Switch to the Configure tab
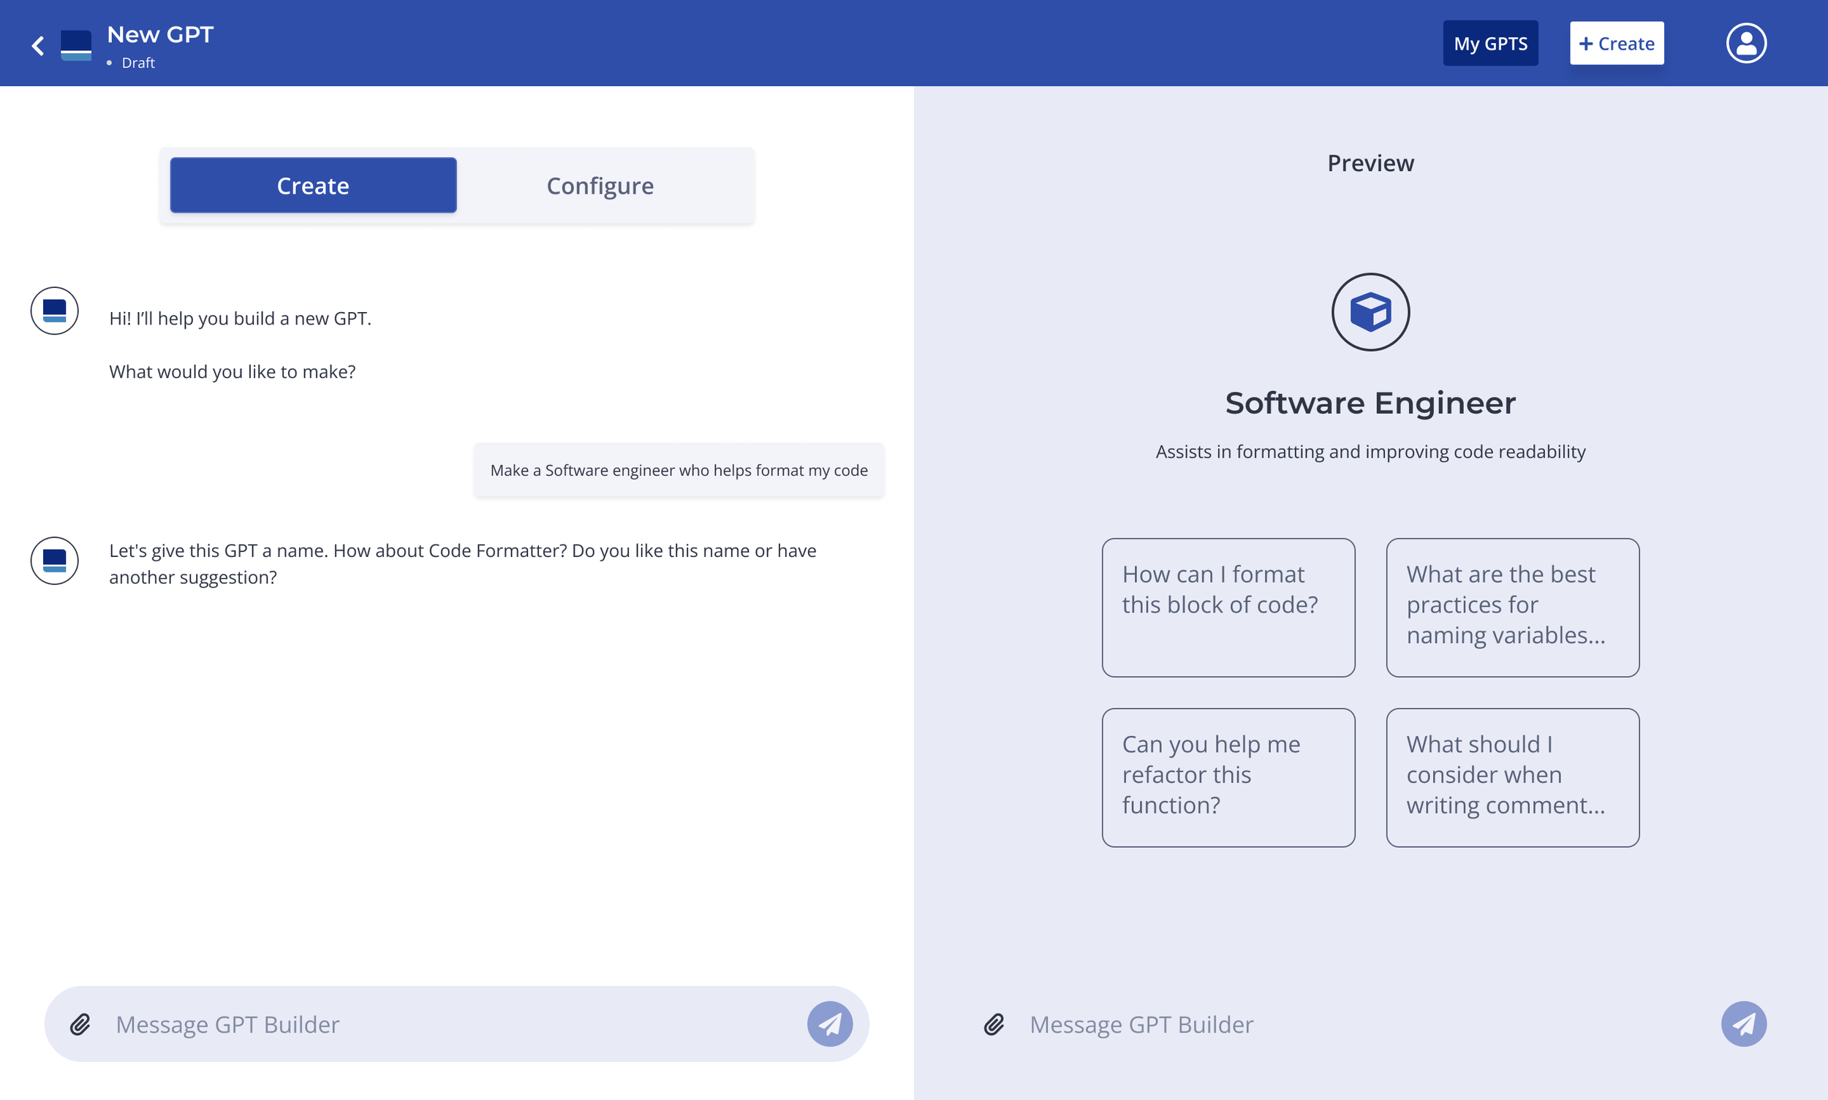 [x=600, y=186]
